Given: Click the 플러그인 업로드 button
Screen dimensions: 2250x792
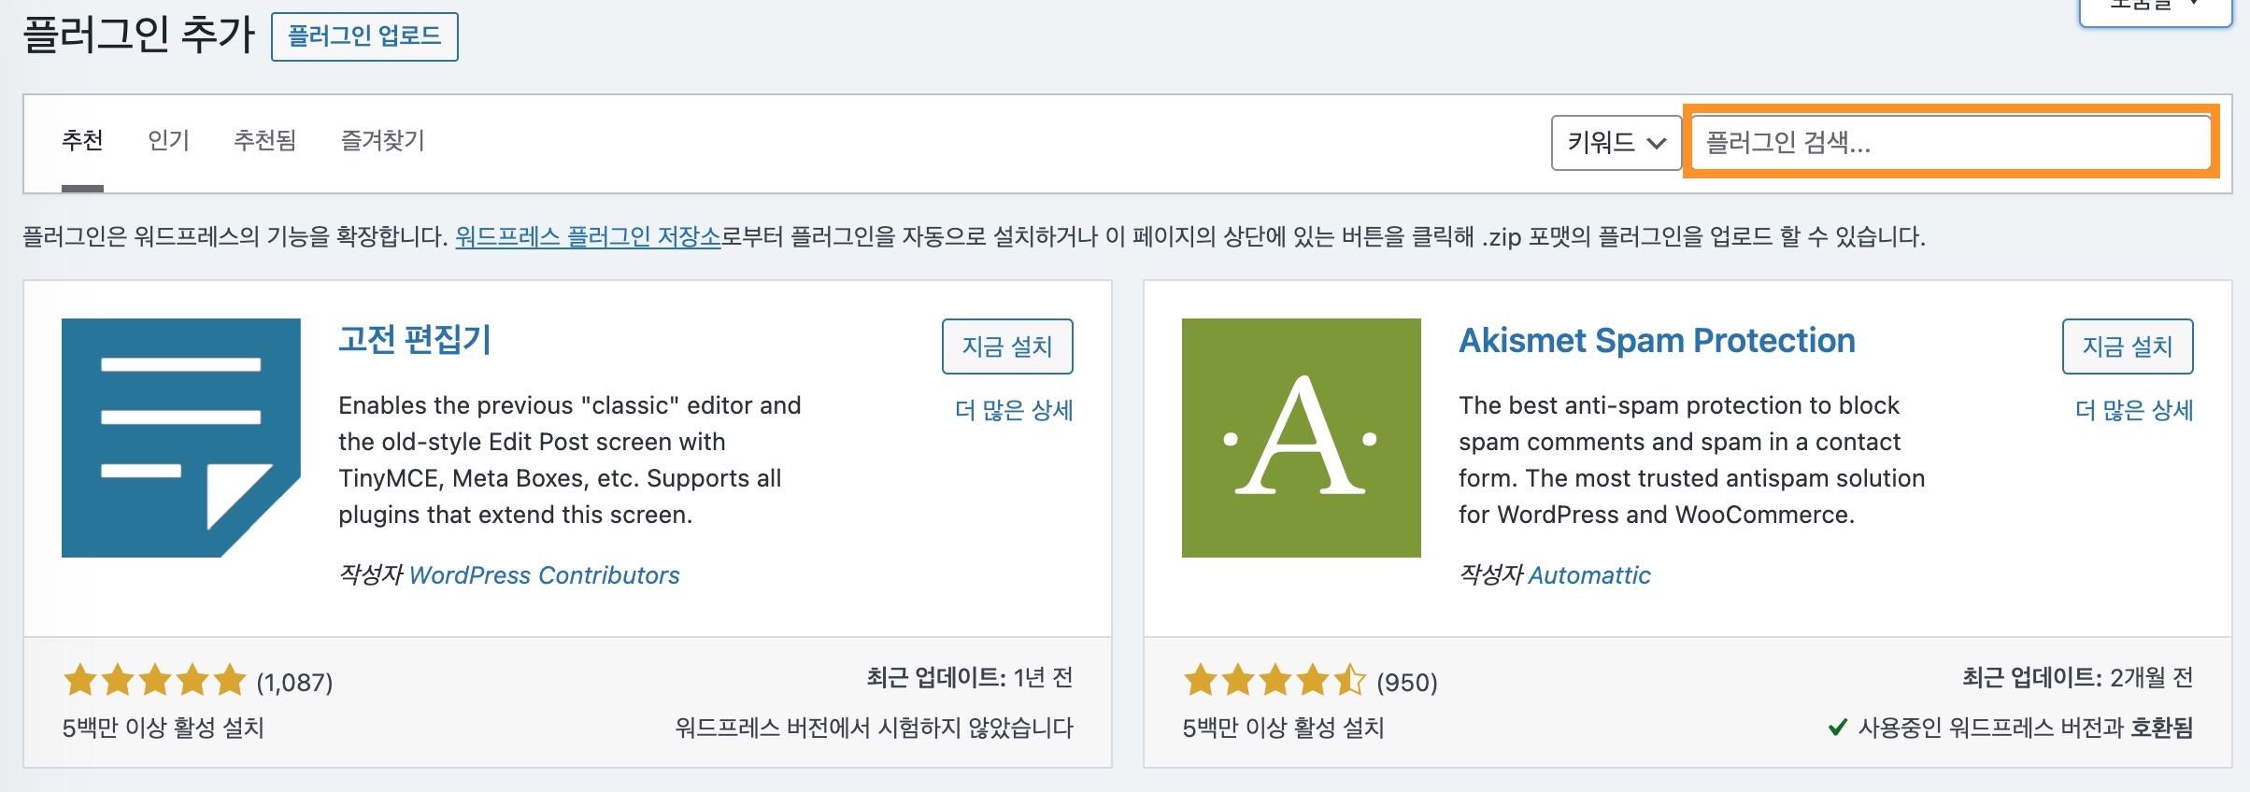Looking at the screenshot, I should (x=363, y=37).
